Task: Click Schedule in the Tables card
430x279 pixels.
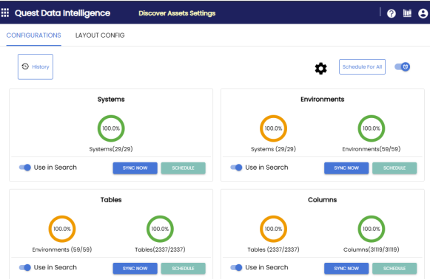Action: point(184,269)
